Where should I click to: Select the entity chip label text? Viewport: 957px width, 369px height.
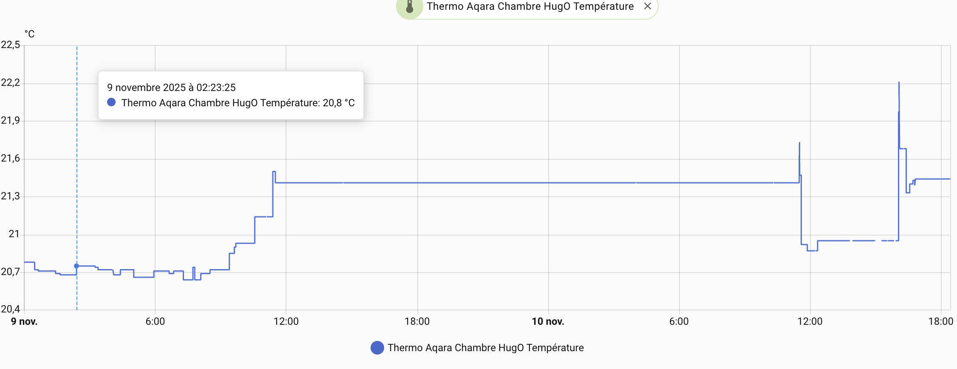(x=530, y=6)
